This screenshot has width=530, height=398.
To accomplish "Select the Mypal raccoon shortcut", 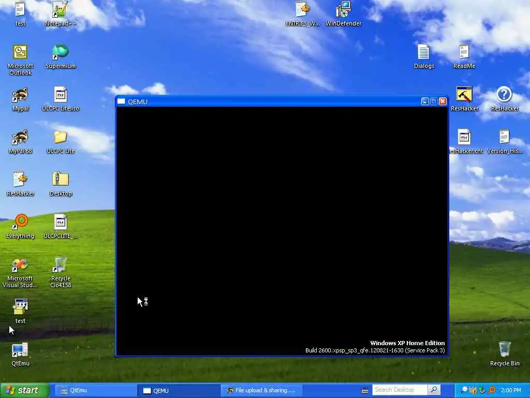I will tap(20, 99).
